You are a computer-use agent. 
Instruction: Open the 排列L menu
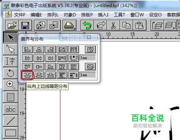[53, 15]
